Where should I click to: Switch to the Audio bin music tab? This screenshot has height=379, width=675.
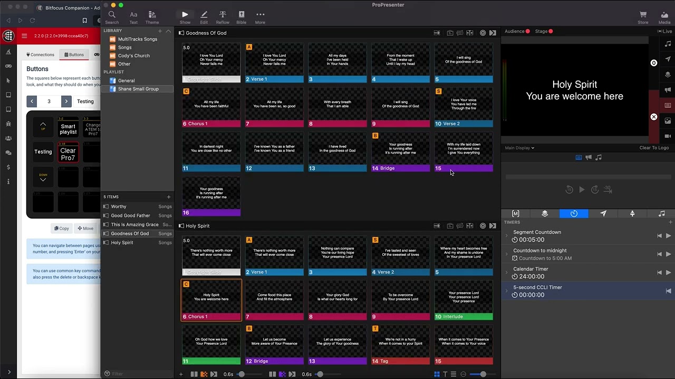pyautogui.click(x=662, y=214)
